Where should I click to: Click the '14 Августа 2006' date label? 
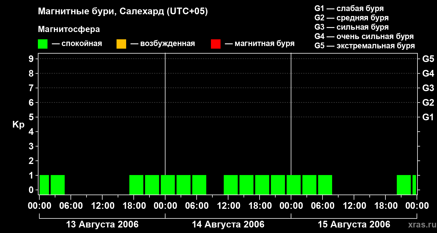[228, 225]
